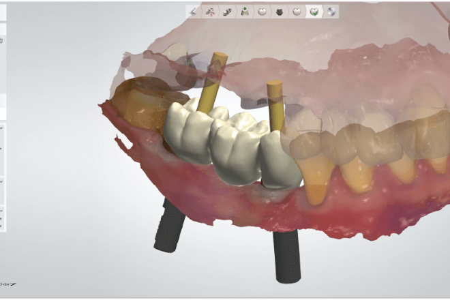Collapse the lowest chevron section in left panel

pyautogui.click(x=1, y=211)
